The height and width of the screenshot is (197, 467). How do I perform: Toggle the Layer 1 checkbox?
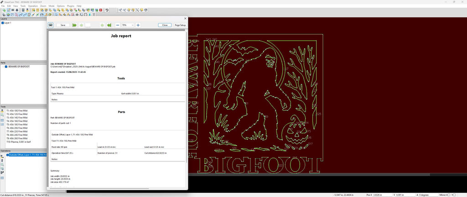[x=3, y=23]
